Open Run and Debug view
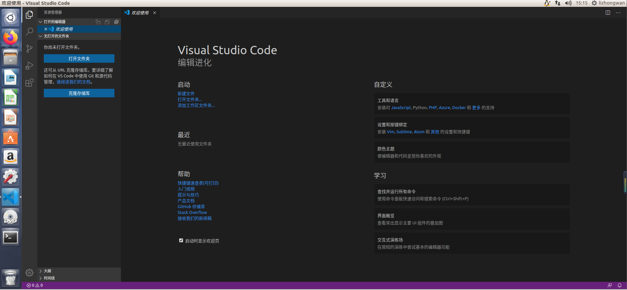The image size is (627, 290). tap(29, 66)
